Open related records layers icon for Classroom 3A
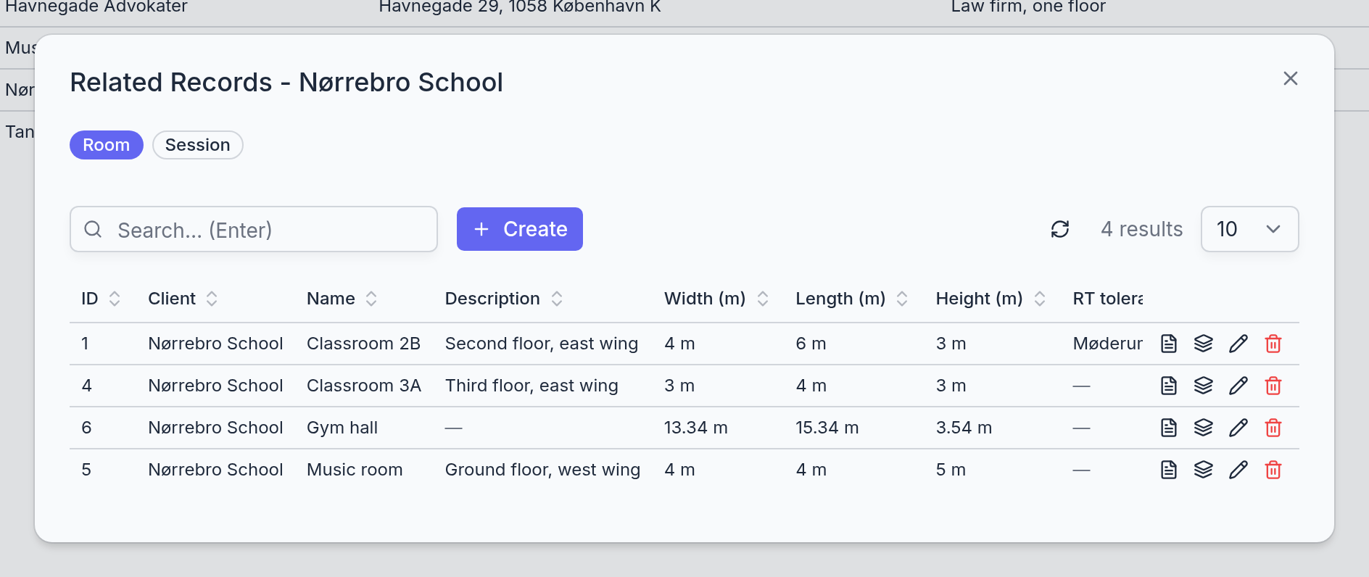 coord(1203,386)
